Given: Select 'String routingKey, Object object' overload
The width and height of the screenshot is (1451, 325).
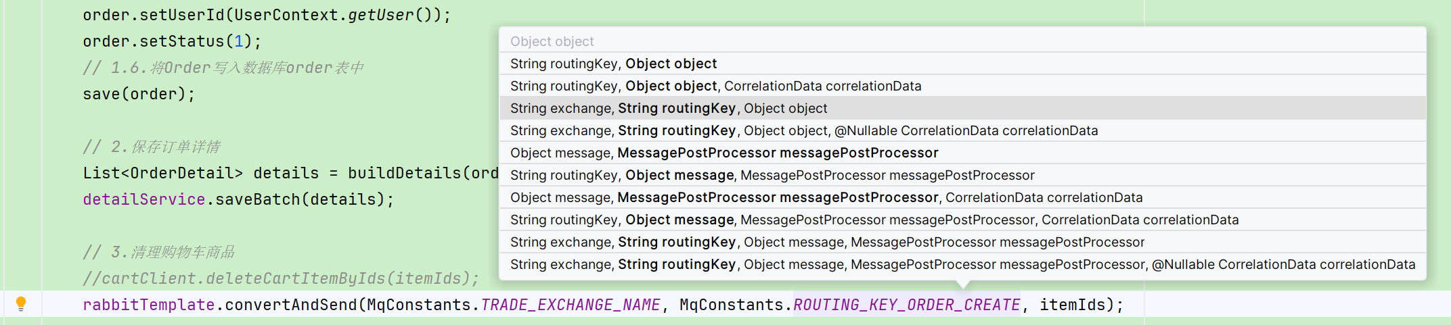Looking at the screenshot, I should [x=962, y=64].
